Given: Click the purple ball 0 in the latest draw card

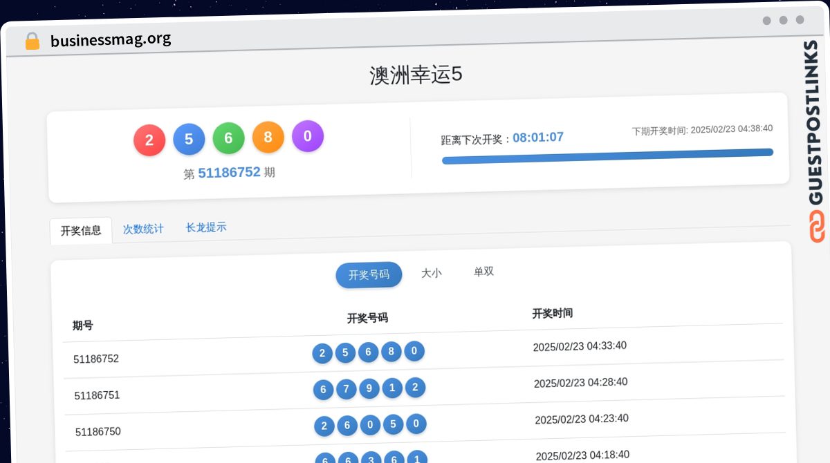Looking at the screenshot, I should click(x=308, y=136).
